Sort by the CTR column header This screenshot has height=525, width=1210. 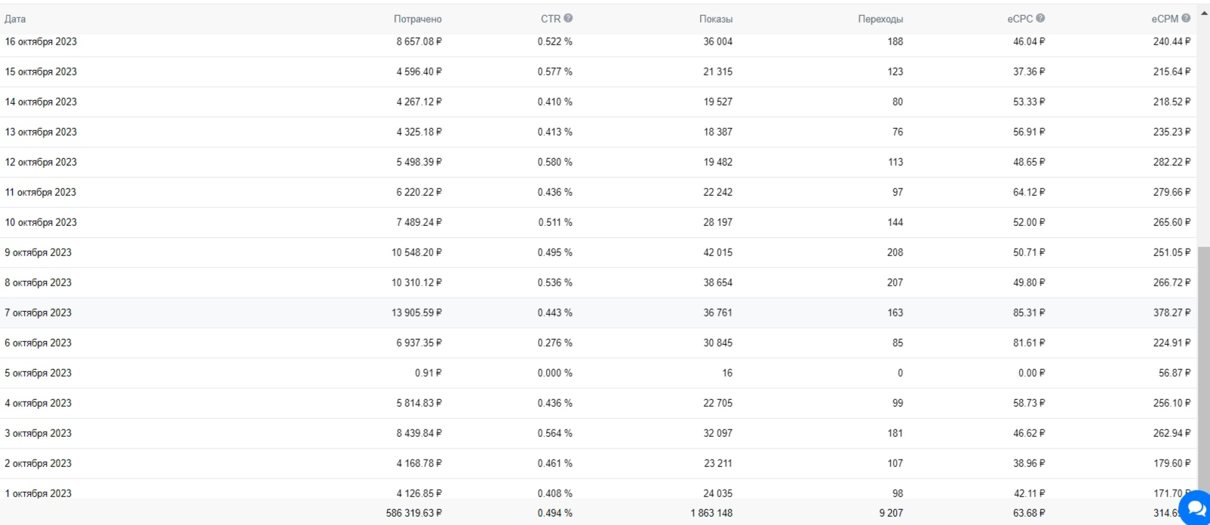click(551, 19)
